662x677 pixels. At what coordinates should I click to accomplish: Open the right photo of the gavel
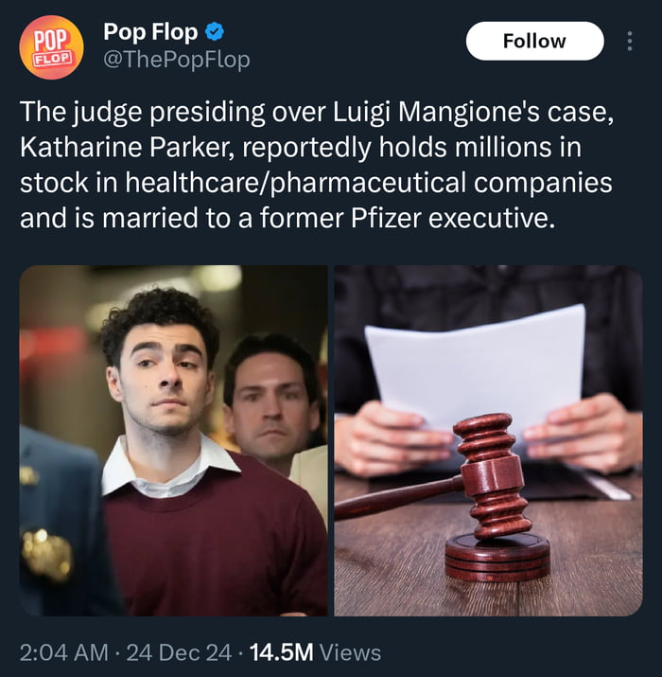(488, 440)
